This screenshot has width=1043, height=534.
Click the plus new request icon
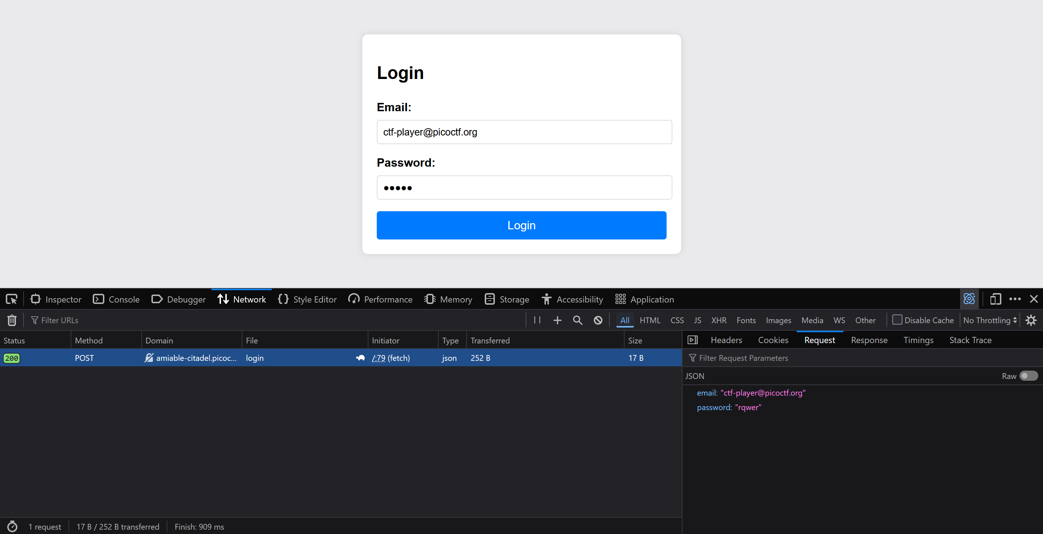click(x=557, y=320)
